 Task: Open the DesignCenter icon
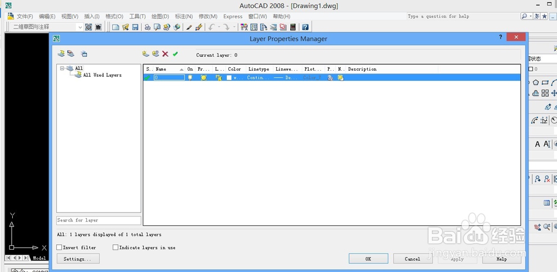254,27
